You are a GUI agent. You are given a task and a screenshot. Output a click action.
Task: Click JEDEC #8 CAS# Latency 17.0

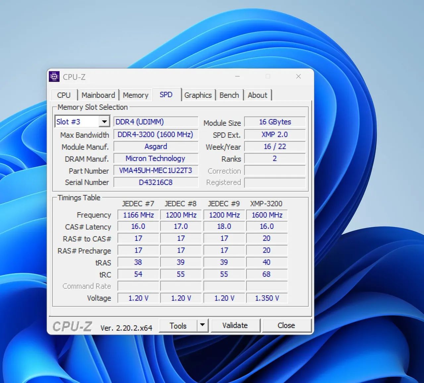[181, 227]
